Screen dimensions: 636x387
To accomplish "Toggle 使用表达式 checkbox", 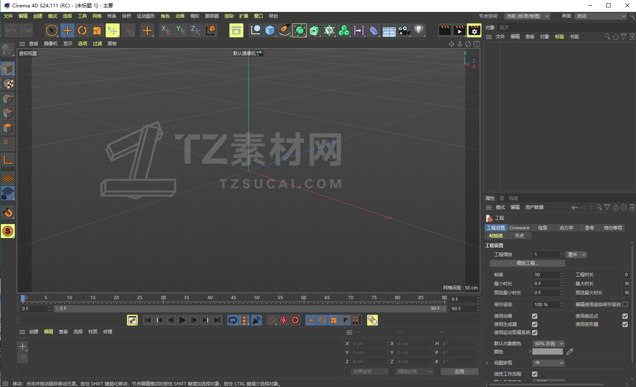I will [625, 316].
